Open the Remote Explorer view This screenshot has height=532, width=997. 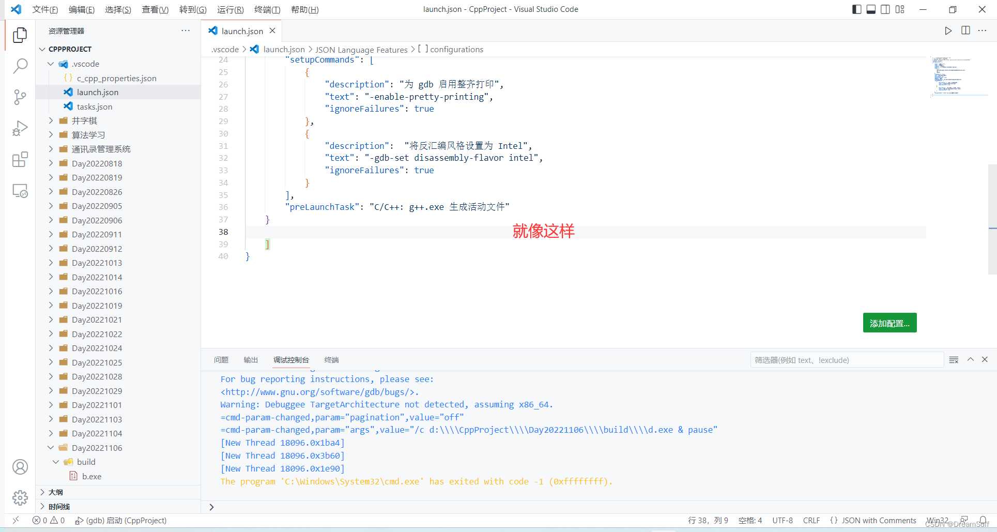coord(20,191)
